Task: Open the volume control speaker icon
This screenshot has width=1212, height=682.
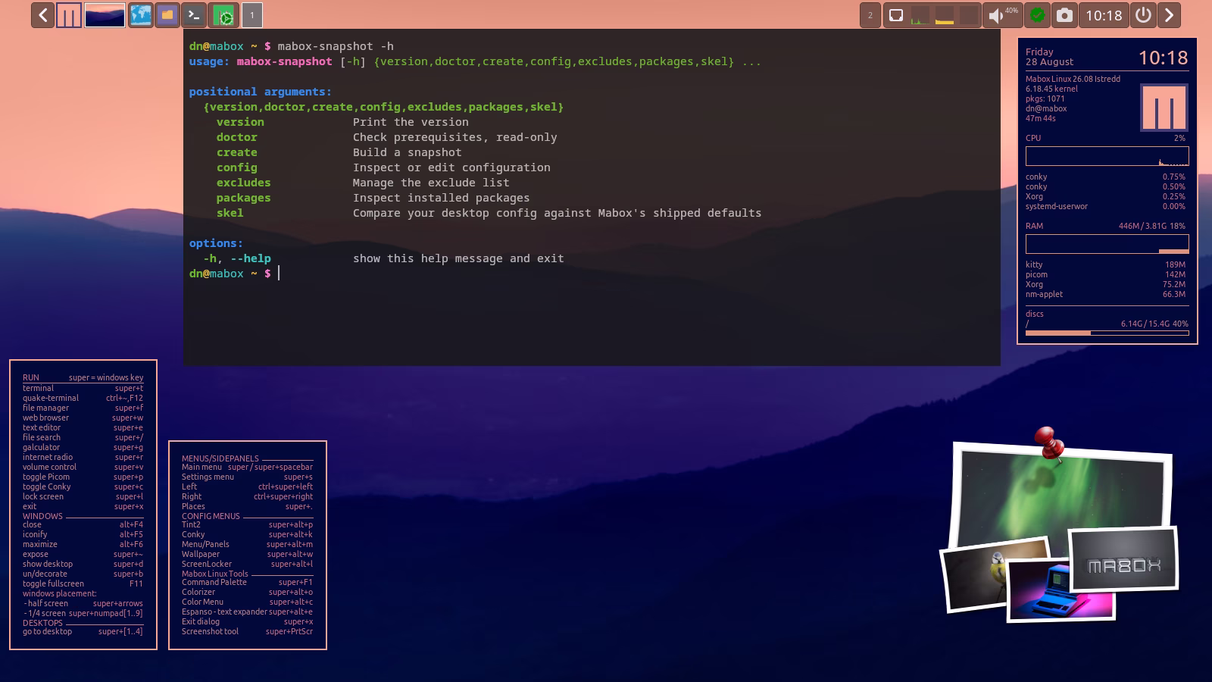Action: (996, 15)
